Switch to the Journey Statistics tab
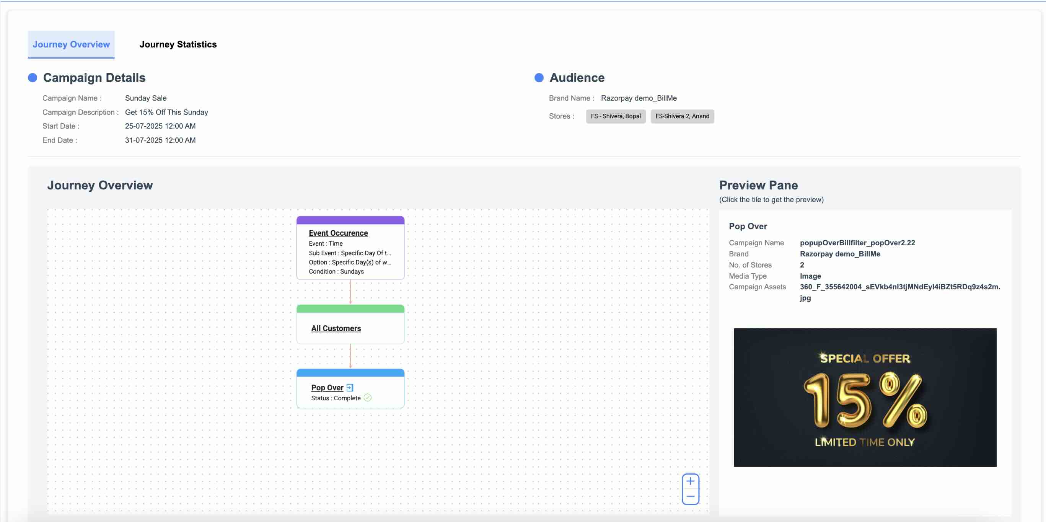 pos(178,45)
